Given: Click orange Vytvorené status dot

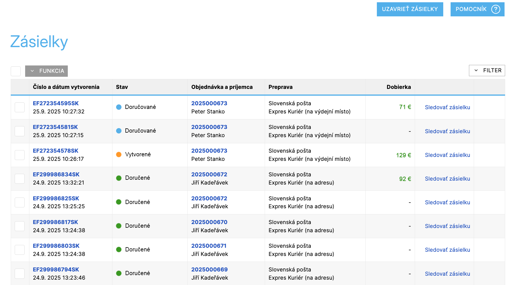Looking at the screenshot, I should click(x=119, y=154).
